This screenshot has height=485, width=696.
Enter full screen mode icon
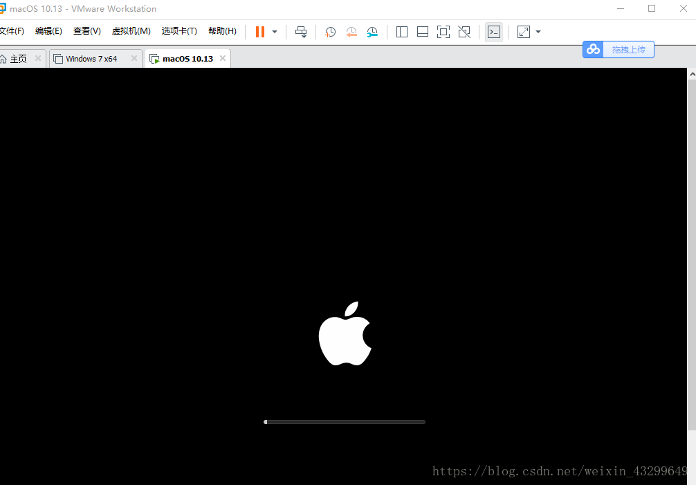tap(443, 32)
